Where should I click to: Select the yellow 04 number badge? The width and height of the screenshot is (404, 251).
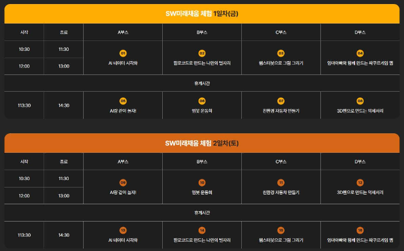point(360,53)
